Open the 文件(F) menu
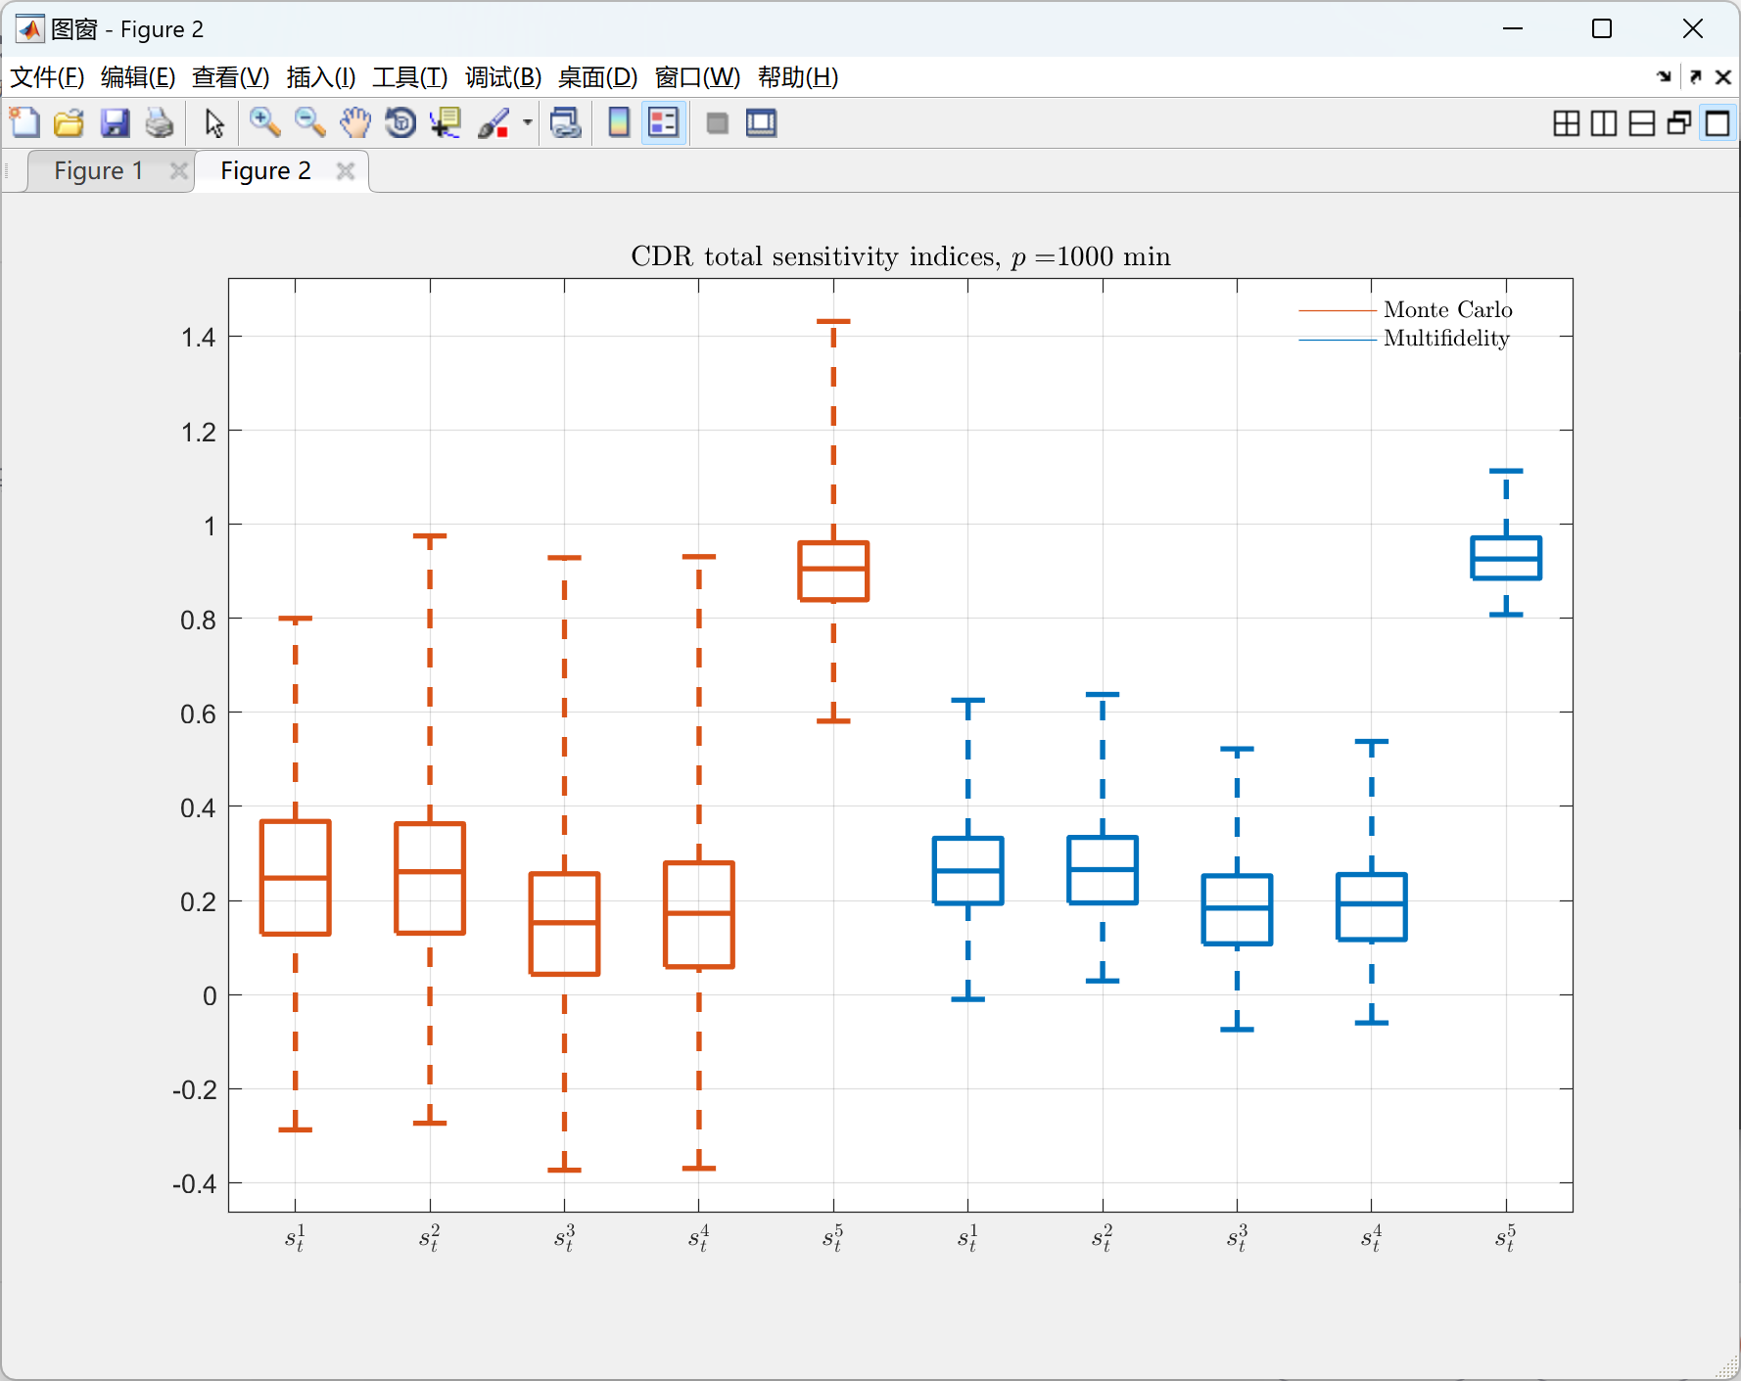1741x1381 pixels. [x=47, y=77]
